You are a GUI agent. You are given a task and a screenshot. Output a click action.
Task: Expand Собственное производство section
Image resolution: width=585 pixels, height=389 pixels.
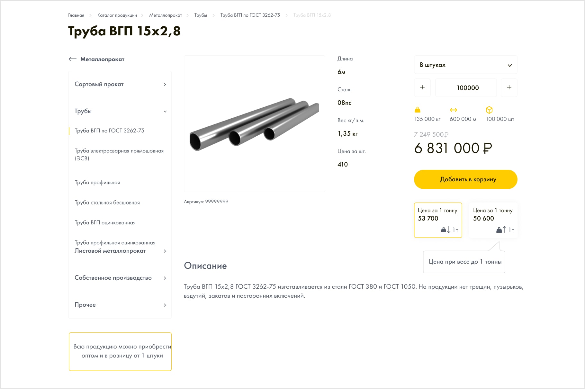coord(120,278)
